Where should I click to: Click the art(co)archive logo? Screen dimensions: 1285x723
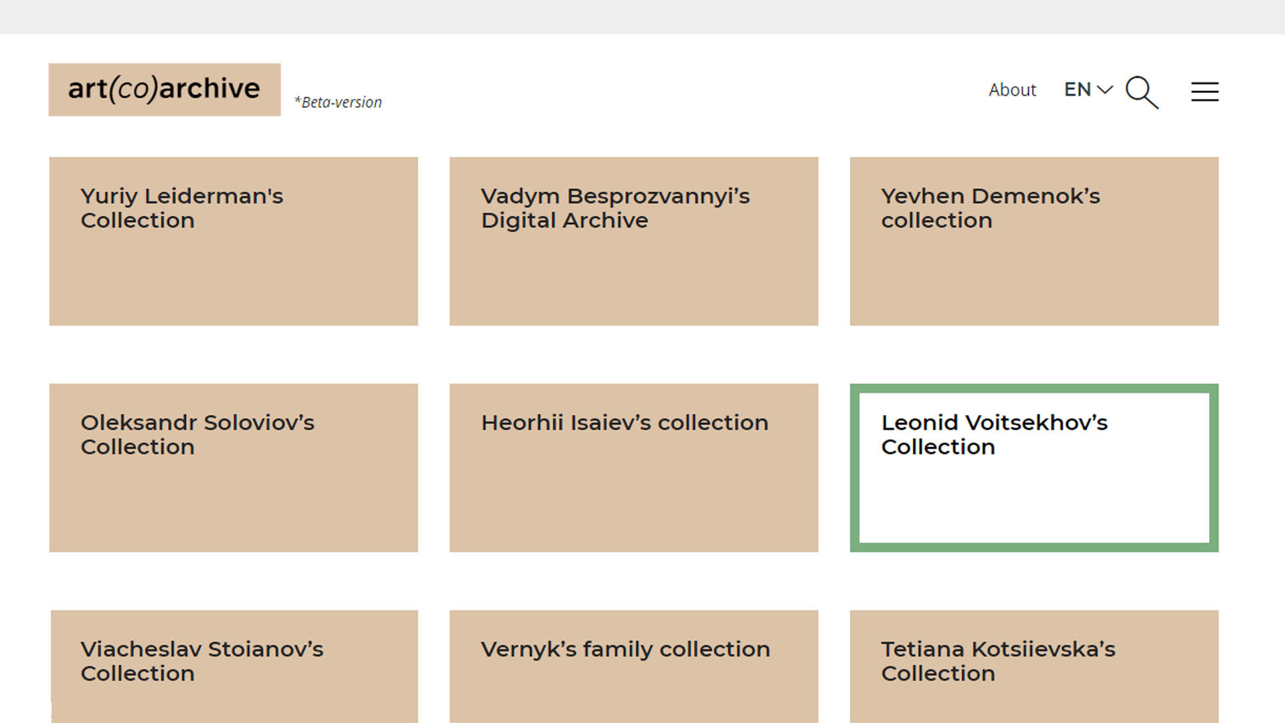(164, 90)
